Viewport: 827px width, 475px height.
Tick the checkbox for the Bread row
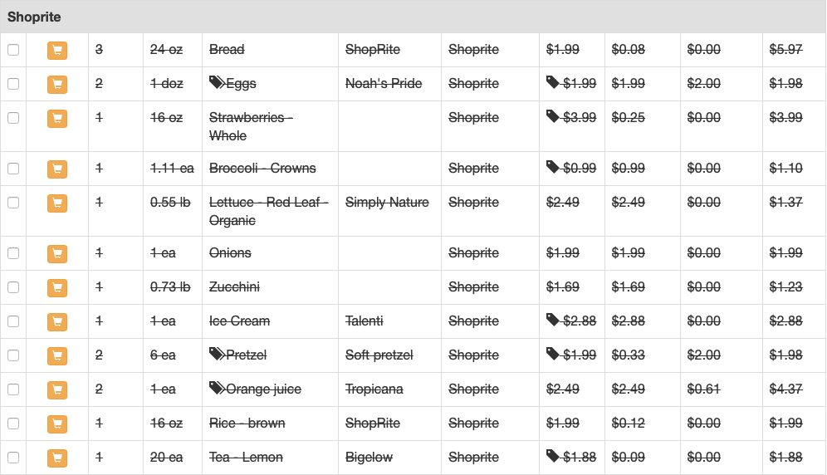click(13, 50)
